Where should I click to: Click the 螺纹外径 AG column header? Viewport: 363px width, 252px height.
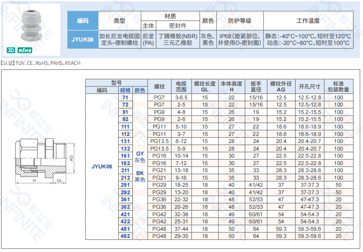(x=281, y=86)
